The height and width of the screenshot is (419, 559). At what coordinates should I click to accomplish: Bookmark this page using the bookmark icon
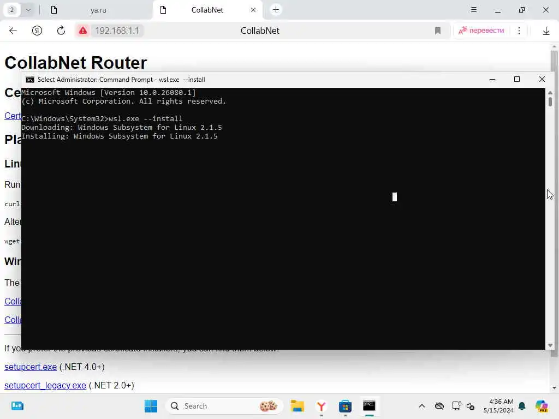[438, 31]
